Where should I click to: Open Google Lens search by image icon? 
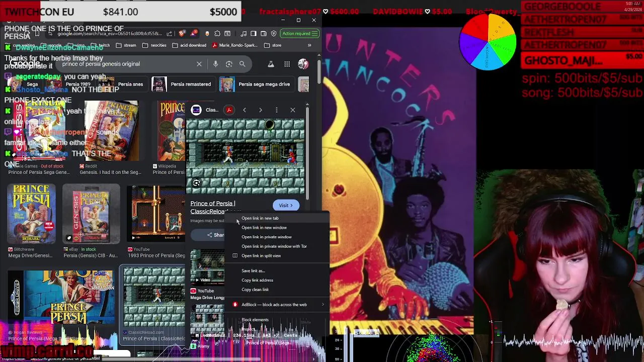point(229,64)
